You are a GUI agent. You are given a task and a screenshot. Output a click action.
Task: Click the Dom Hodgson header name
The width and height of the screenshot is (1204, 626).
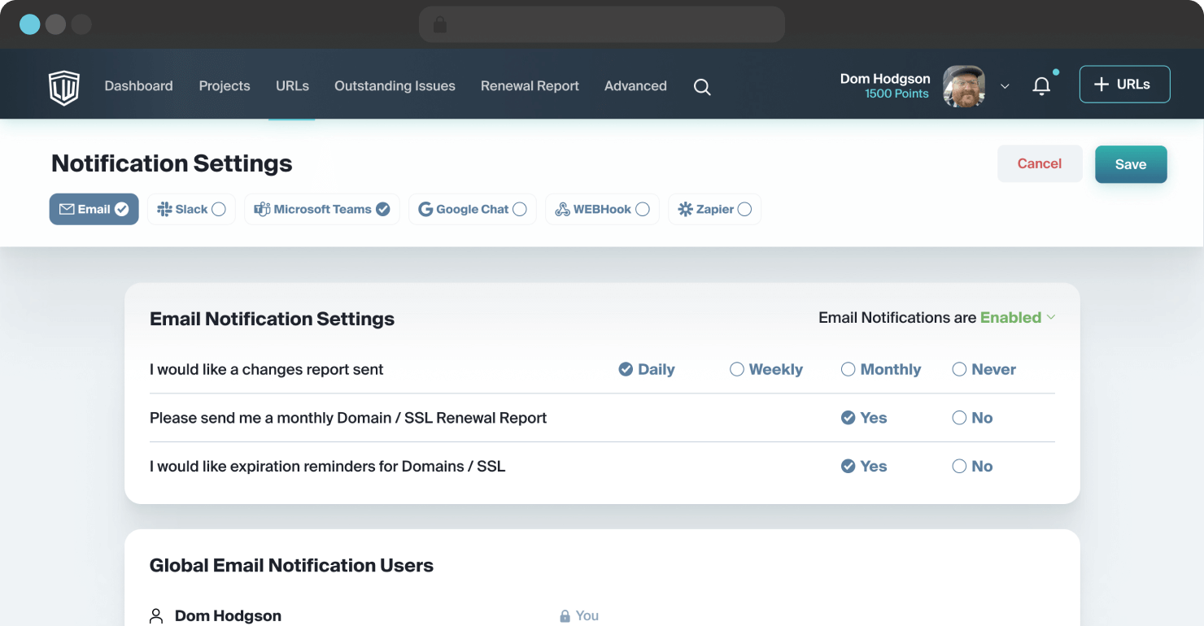885,79
